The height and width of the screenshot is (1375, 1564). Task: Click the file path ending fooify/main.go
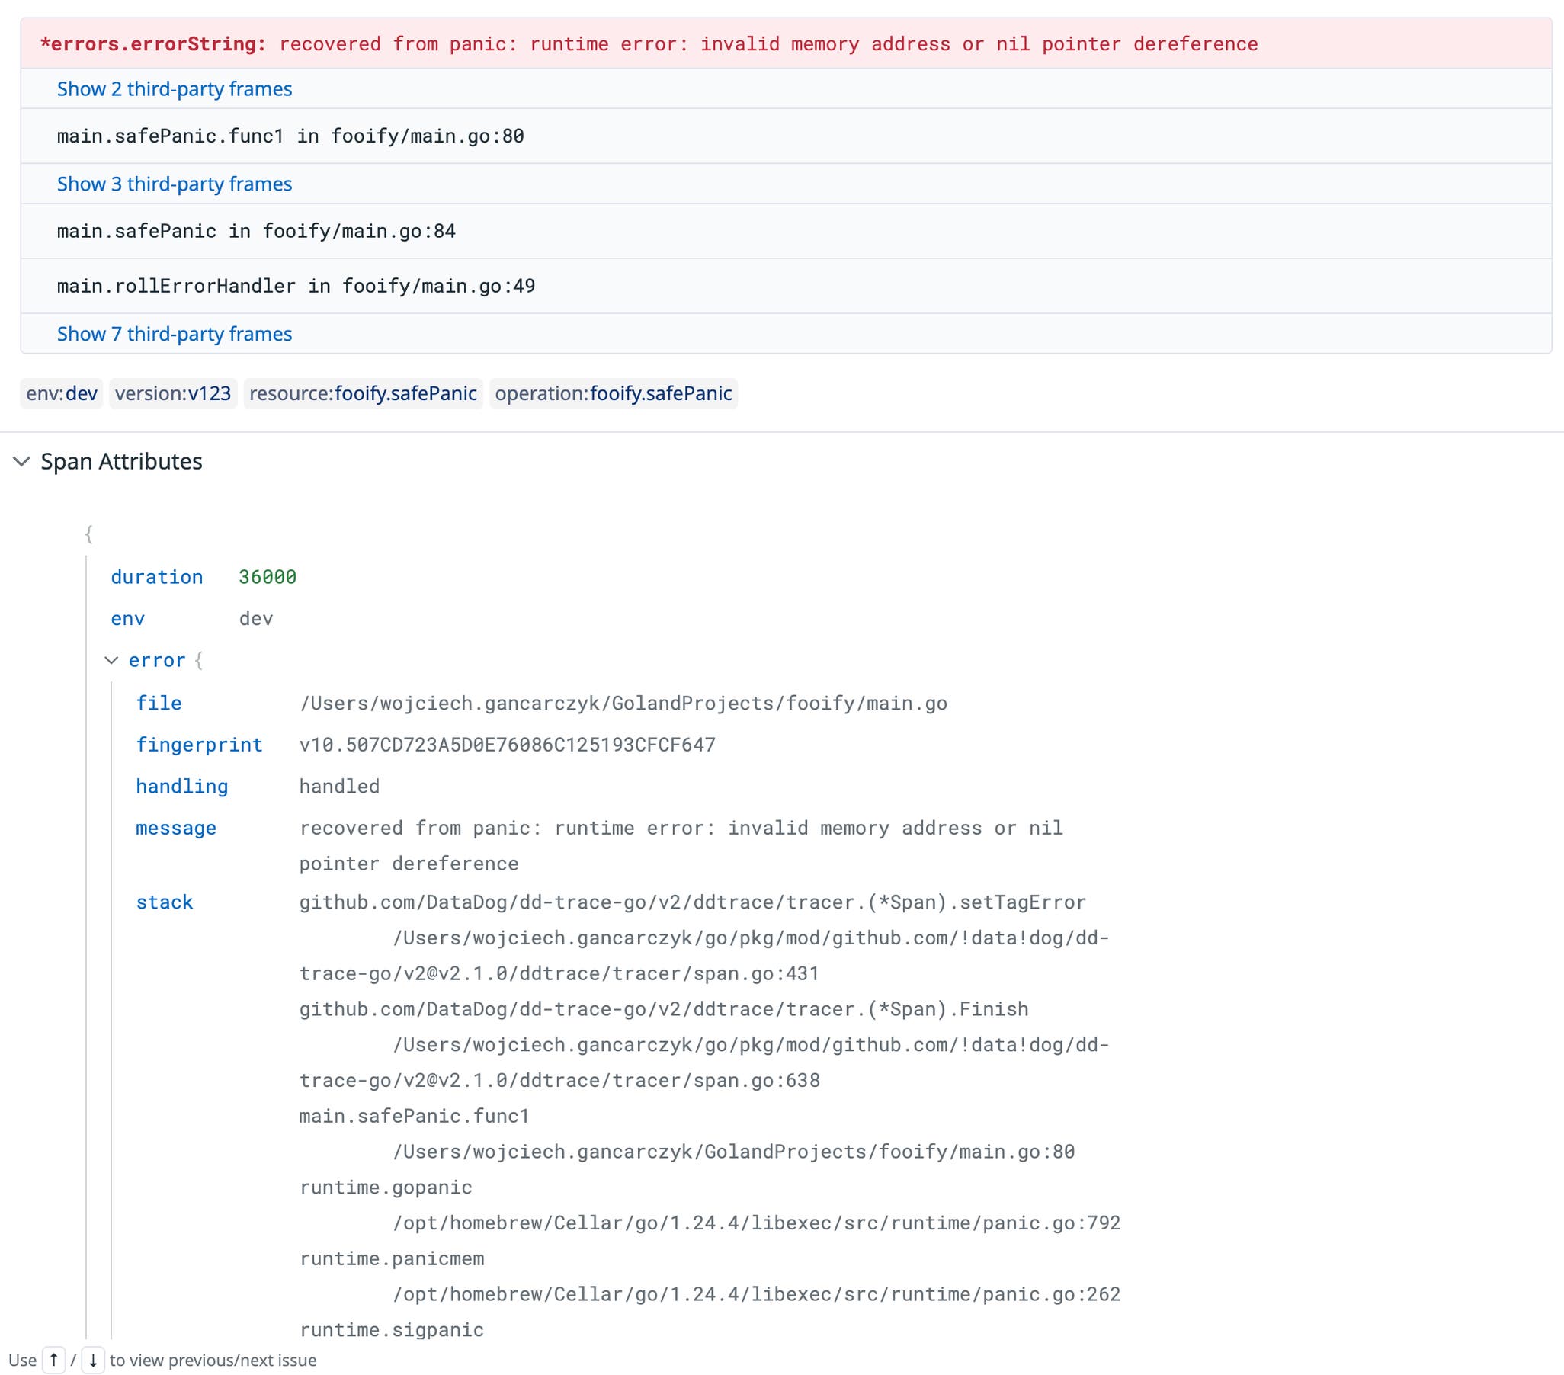pyautogui.click(x=623, y=704)
